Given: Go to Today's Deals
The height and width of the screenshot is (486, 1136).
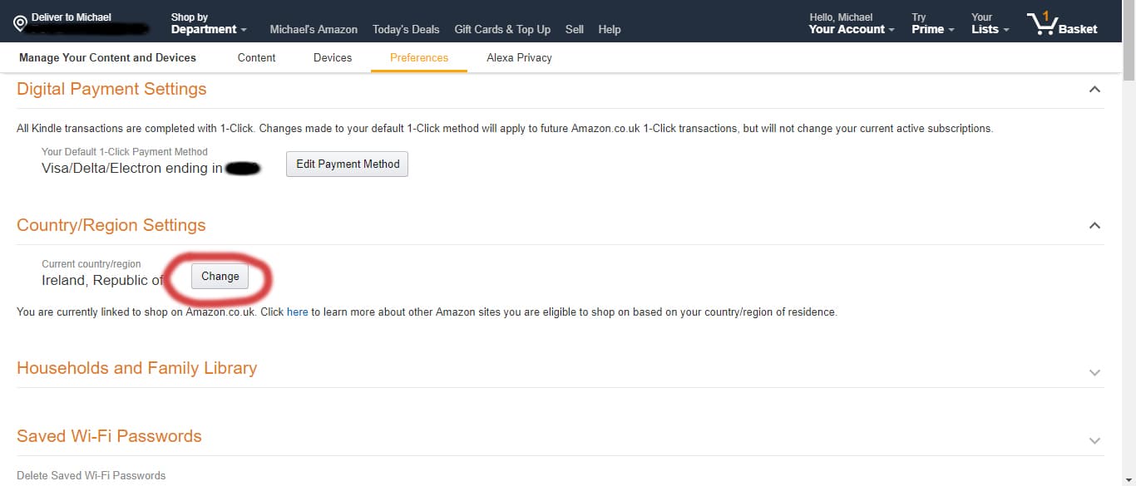Looking at the screenshot, I should [x=406, y=29].
